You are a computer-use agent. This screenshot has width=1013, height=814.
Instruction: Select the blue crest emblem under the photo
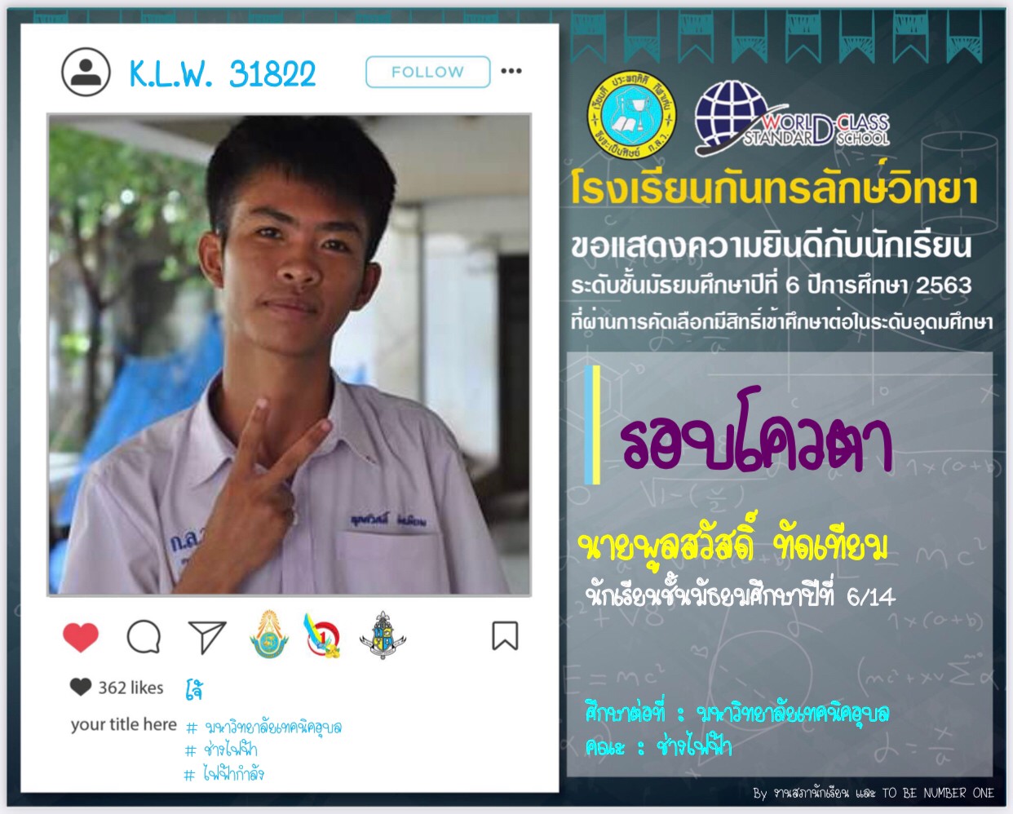coord(383,635)
